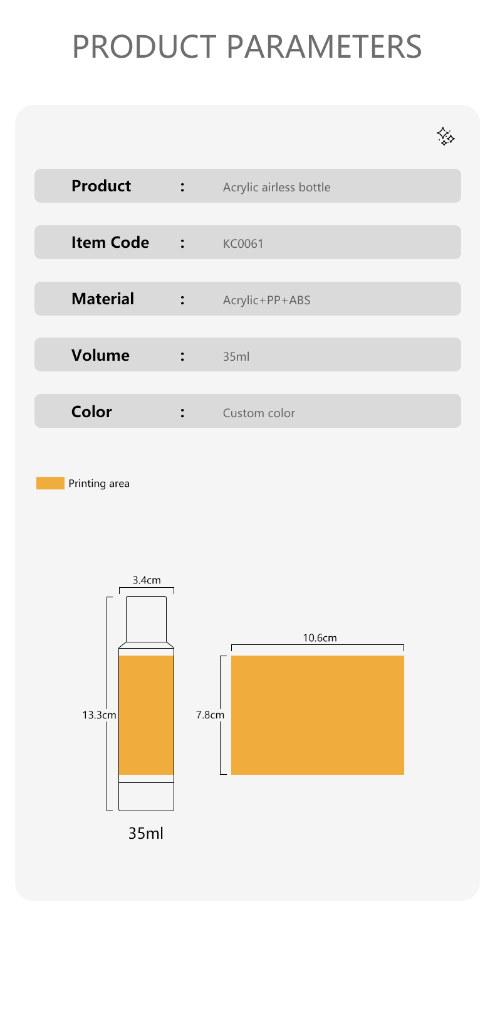This screenshot has height=1027, width=495.
Task: Click the bottle cap outline in diagram
Action: pos(146,619)
